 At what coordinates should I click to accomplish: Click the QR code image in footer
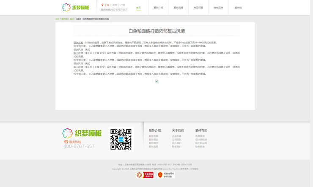coord(121,139)
